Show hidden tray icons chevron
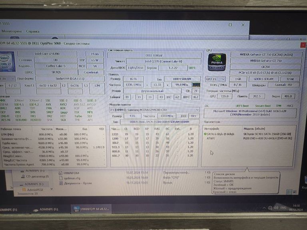Image resolution: width=307 pixels, height=230 pixels. point(264,208)
